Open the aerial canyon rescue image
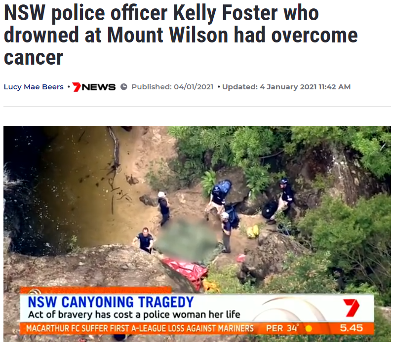 [197, 234]
